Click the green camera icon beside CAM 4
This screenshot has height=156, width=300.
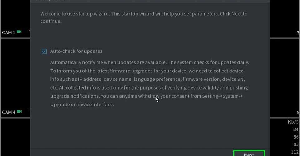point(19,112)
